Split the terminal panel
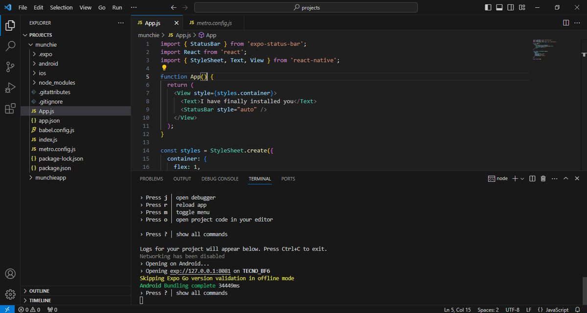 (533, 179)
